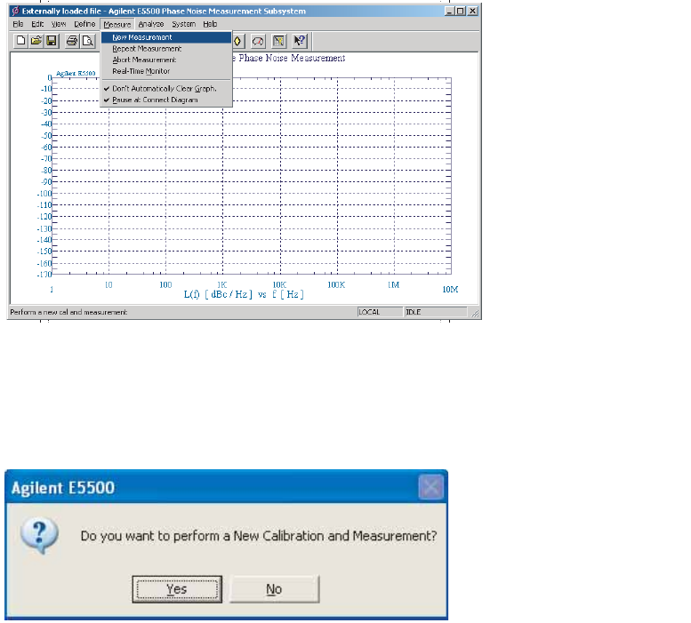Select New Measurement from Measure menu
The image size is (691, 623).
[166, 37]
